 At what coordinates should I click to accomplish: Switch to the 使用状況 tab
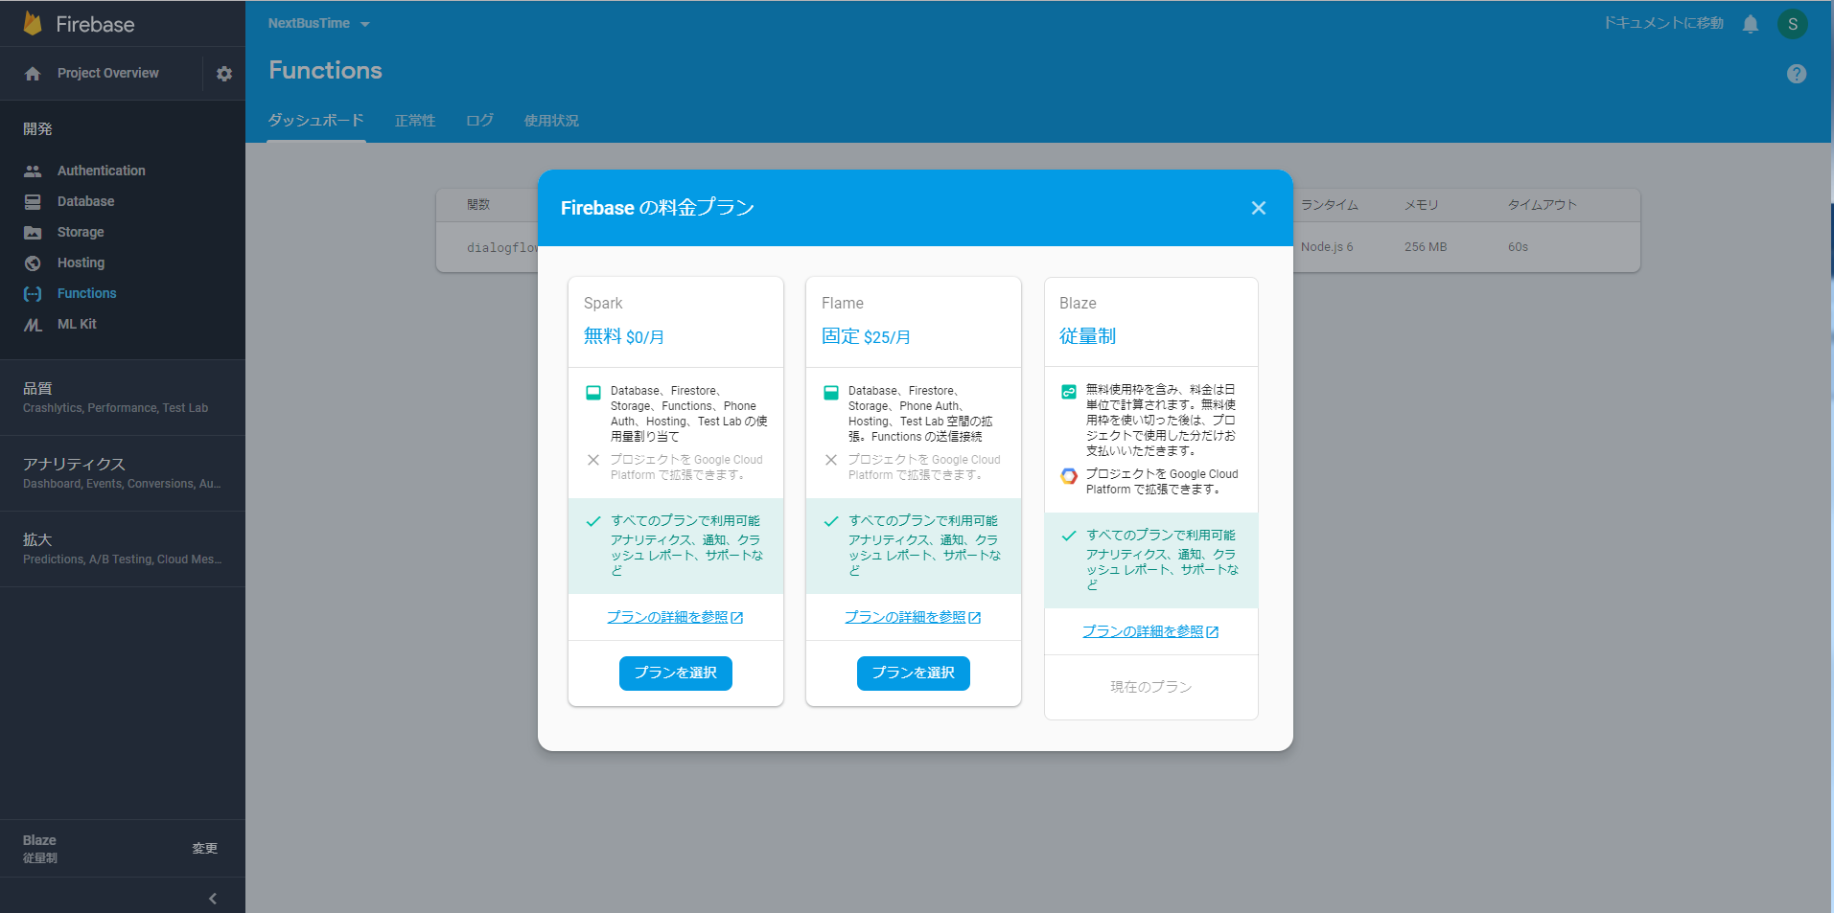coord(551,121)
